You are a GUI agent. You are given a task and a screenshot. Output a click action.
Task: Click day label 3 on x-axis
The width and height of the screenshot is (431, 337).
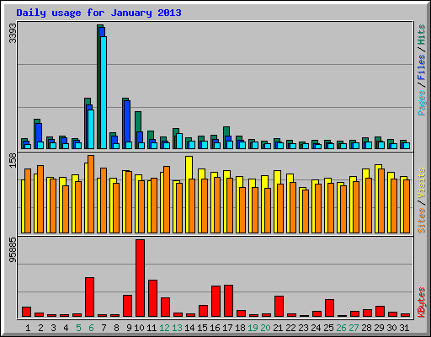tap(53, 328)
